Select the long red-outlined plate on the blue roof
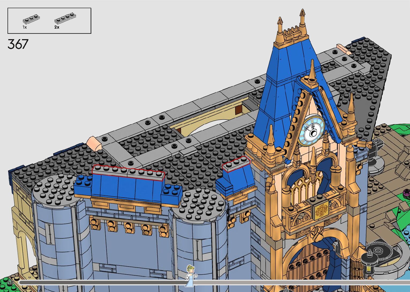Image resolution: width=410 pixels, height=292 pixels. click(128, 172)
